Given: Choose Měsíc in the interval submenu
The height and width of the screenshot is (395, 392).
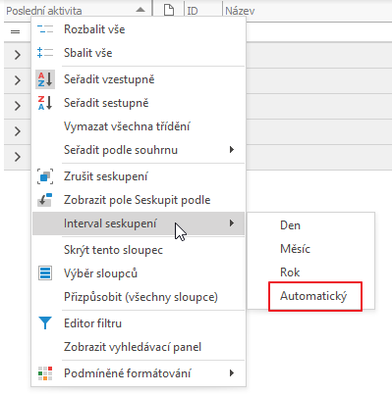Looking at the screenshot, I should (295, 249).
